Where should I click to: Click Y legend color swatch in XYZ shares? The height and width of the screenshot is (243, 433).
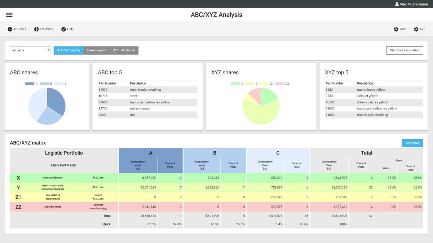pyautogui.click(x=250, y=84)
